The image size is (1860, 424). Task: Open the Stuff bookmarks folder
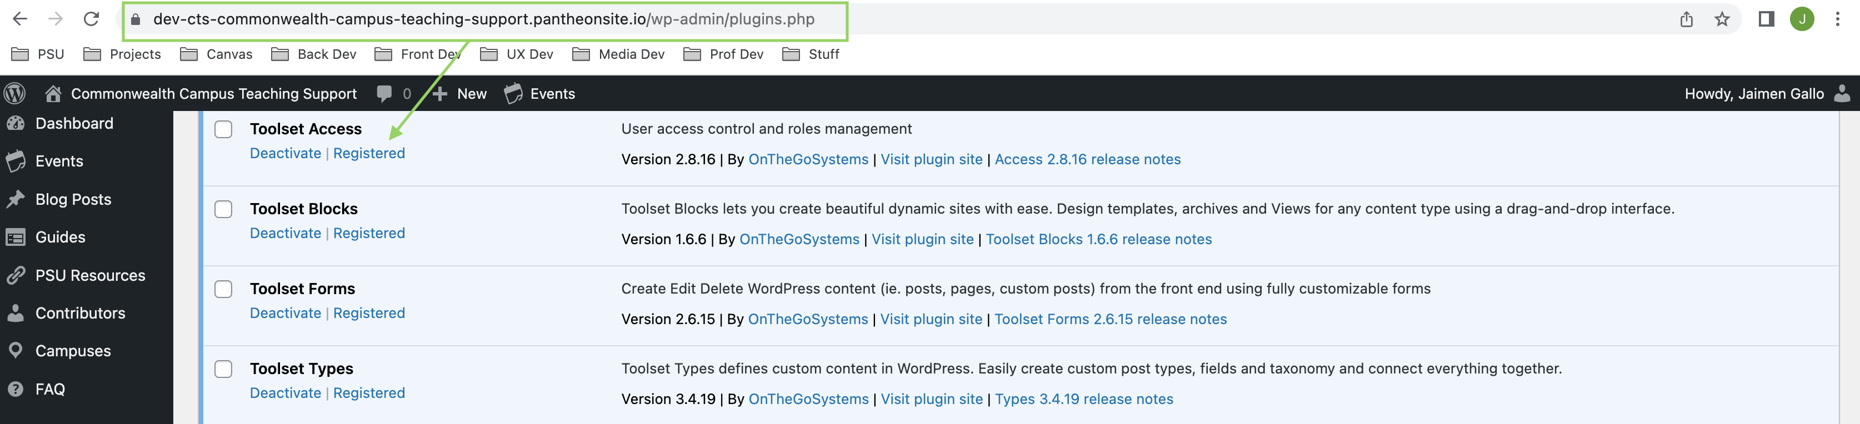pos(810,54)
